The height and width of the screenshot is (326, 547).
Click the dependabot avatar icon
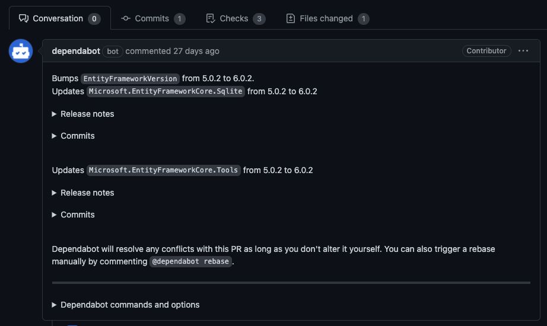(21, 51)
